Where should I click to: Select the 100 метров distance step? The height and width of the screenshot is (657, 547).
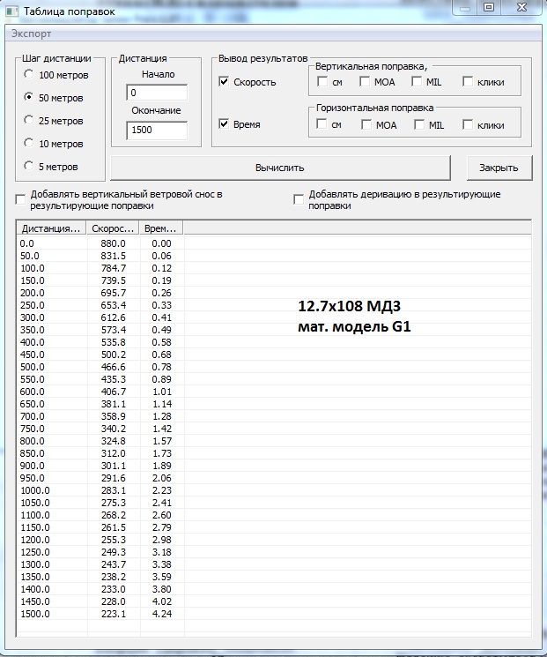(28, 75)
